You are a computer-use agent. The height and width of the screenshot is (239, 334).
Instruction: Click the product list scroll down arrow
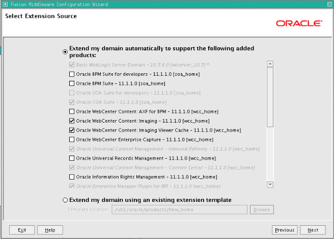[x=270, y=185]
